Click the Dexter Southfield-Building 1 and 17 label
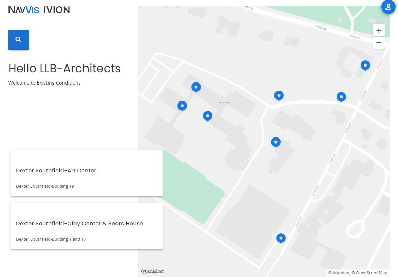The image size is (398, 277). click(51, 239)
